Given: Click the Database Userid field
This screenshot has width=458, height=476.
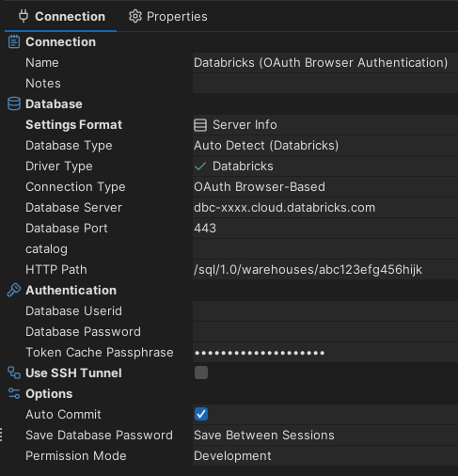Looking at the screenshot, I should pyautogui.click(x=325, y=311).
